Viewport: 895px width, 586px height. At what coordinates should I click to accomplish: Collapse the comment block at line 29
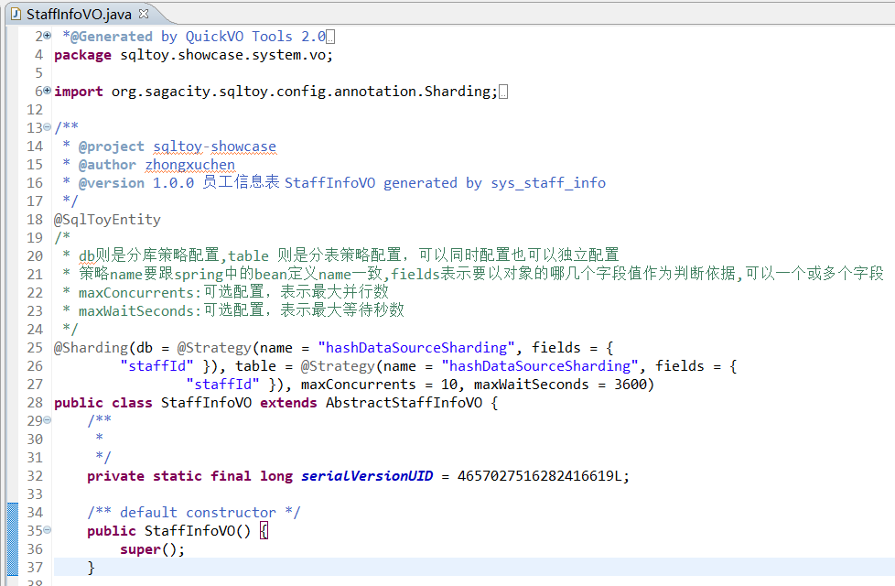48,419
